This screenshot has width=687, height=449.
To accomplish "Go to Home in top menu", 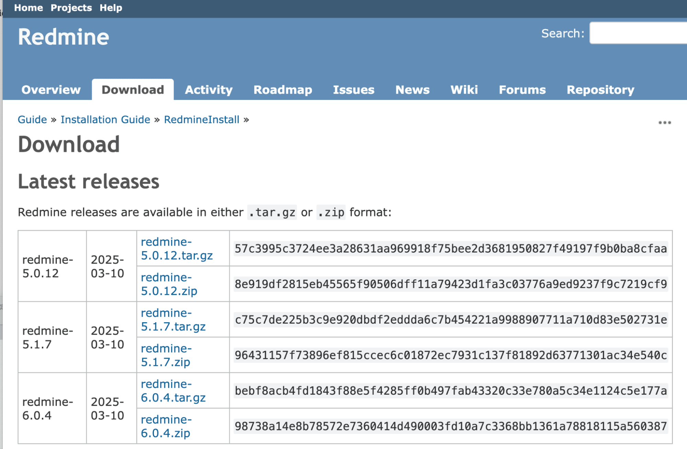I will pyautogui.click(x=29, y=8).
